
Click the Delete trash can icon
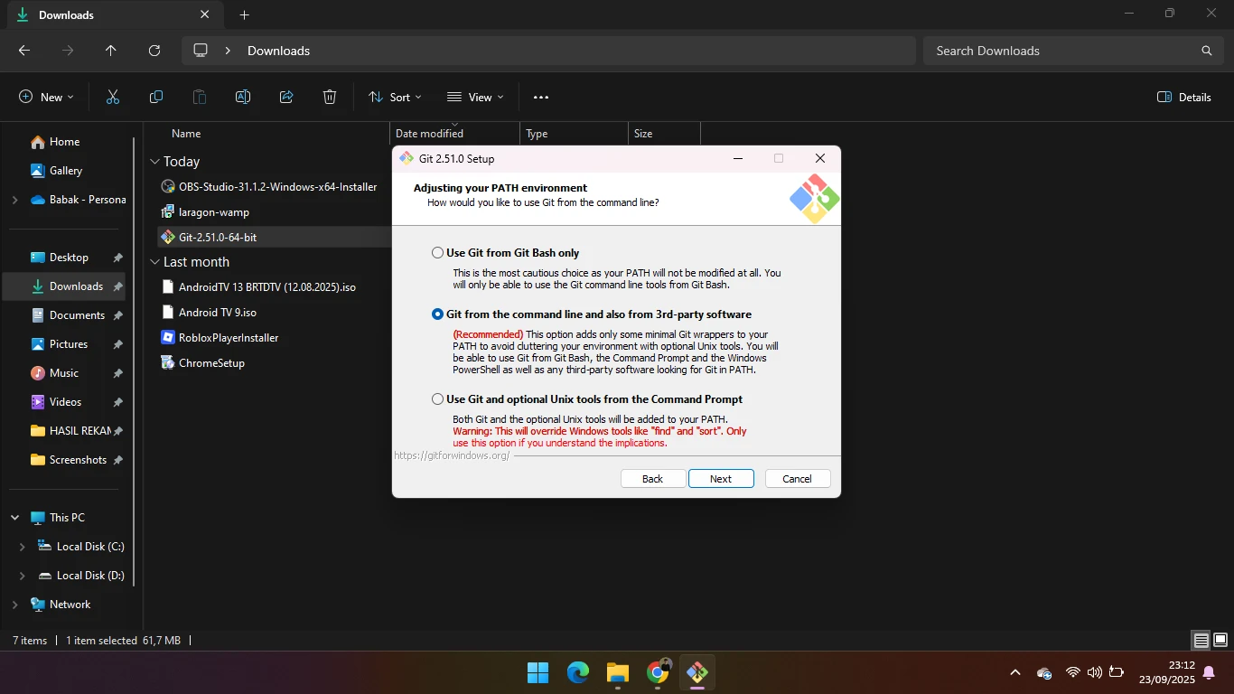[x=330, y=97]
